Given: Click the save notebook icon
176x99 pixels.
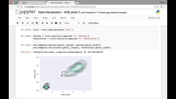Looking at the screenshot, I should [18, 23].
